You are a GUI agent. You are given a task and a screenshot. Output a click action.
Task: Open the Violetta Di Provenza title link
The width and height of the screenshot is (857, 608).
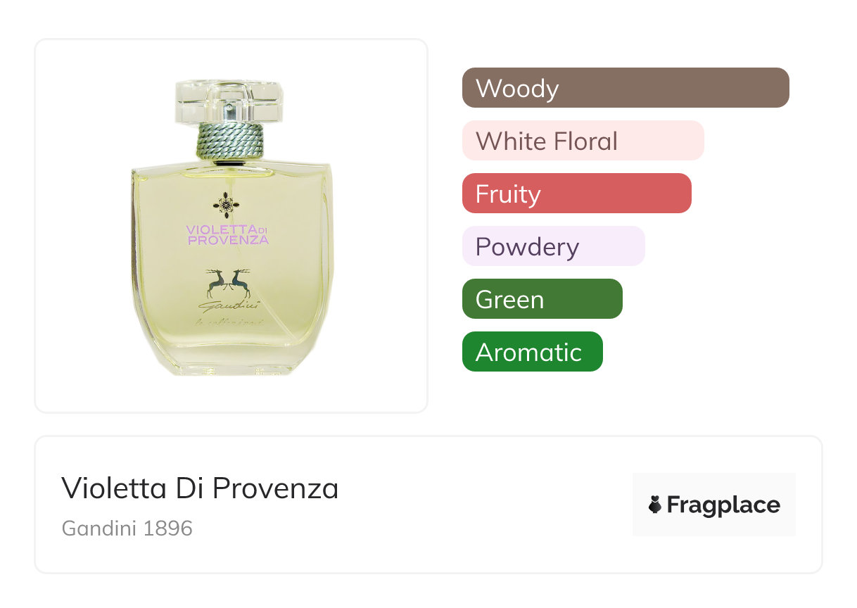(200, 488)
